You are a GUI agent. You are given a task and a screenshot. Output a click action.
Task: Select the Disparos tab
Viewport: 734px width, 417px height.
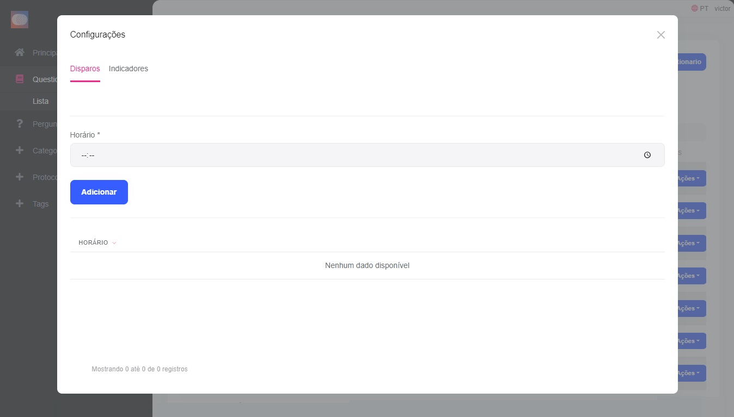click(x=85, y=69)
